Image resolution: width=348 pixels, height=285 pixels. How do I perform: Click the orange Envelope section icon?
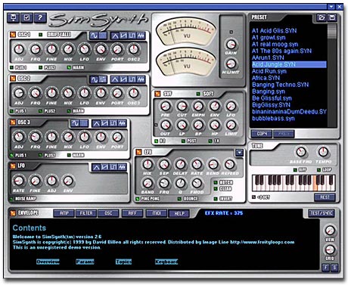pyautogui.click(x=13, y=213)
